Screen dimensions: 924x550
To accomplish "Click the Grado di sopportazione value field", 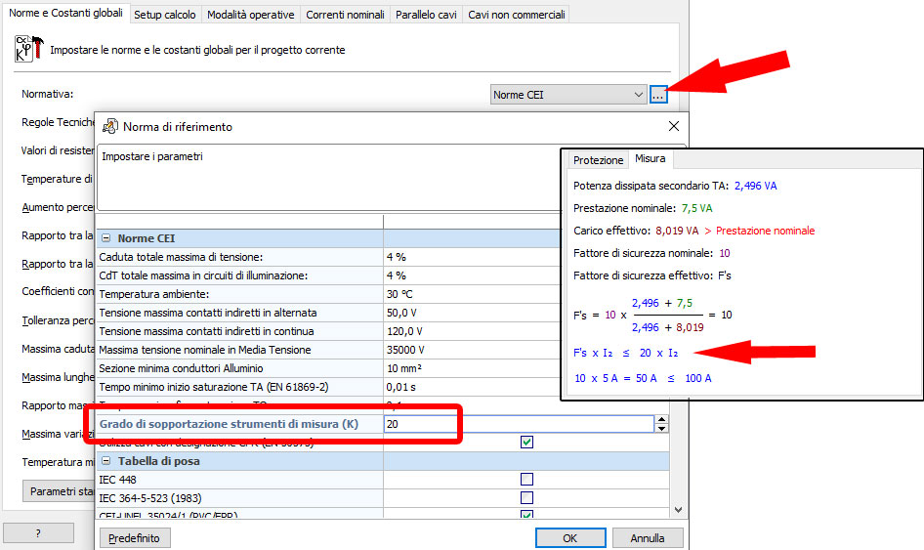I will point(518,424).
